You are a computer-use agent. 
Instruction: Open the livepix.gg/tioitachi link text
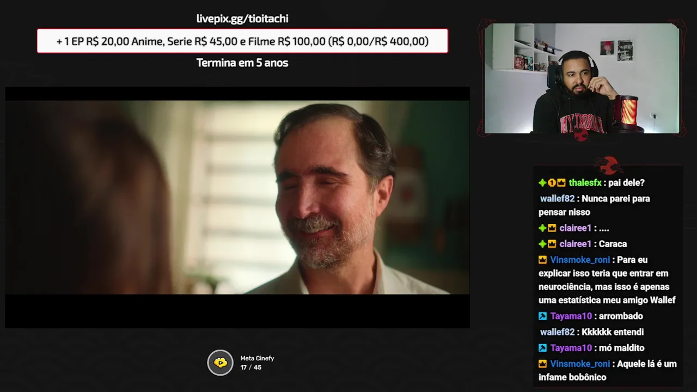coord(242,19)
